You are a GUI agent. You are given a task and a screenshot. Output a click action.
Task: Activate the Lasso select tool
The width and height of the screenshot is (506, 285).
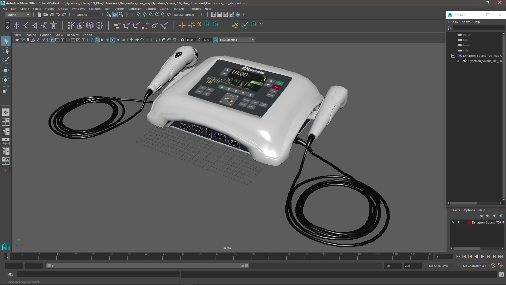6,51
